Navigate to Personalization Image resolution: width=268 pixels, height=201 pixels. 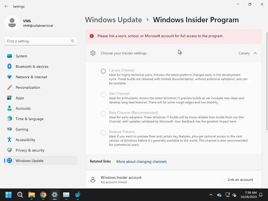pyautogui.click(x=41, y=87)
